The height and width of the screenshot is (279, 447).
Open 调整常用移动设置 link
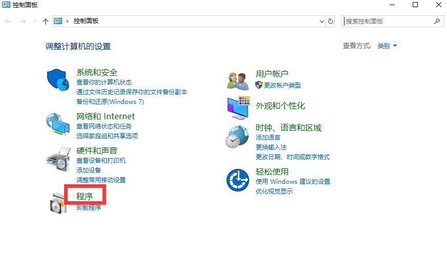coord(101,180)
